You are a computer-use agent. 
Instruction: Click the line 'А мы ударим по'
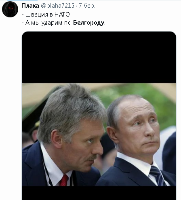[x=46, y=23]
